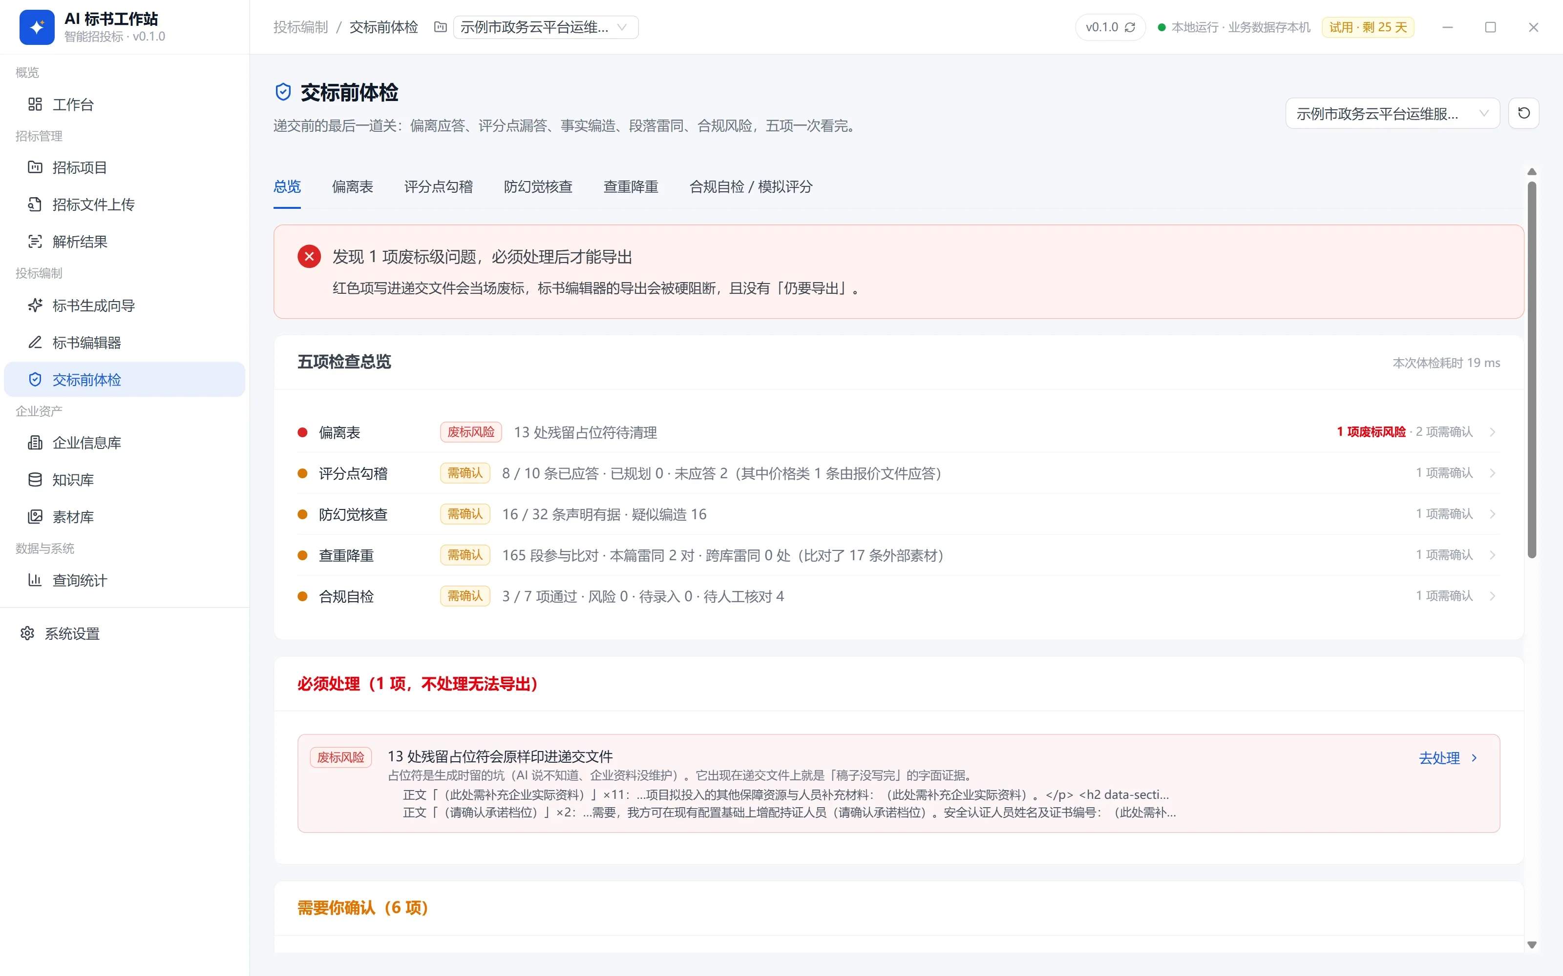Open 企业信息库 building icon item
Viewport: 1563px width, 976px height.
tap(35, 443)
